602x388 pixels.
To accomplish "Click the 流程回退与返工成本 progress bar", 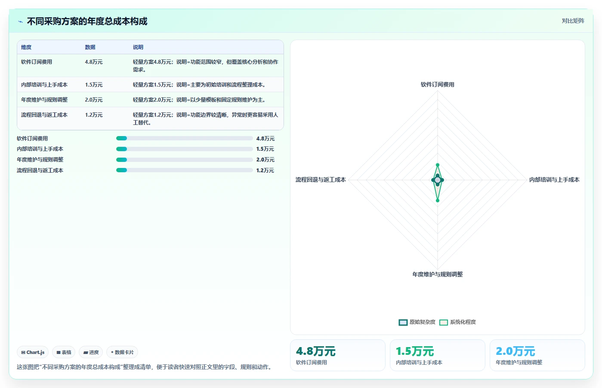I will point(184,170).
